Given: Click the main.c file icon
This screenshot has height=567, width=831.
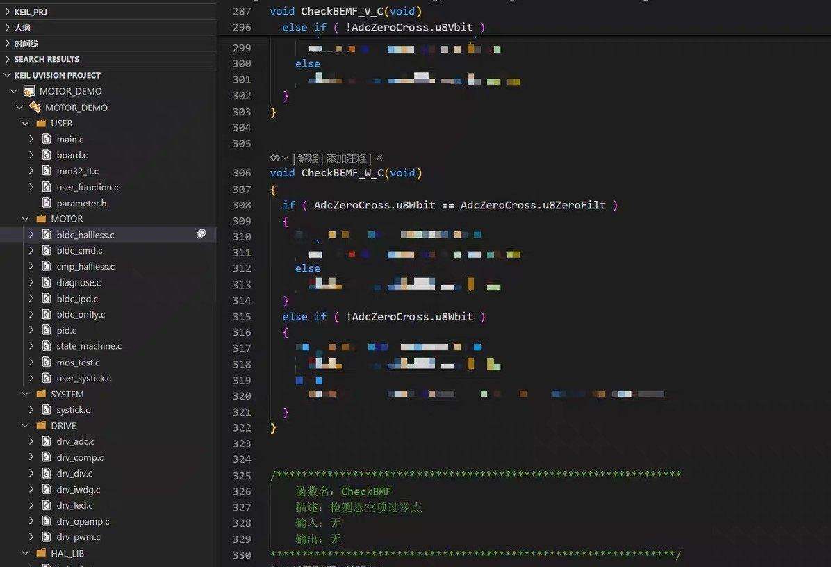Looking at the screenshot, I should point(47,139).
